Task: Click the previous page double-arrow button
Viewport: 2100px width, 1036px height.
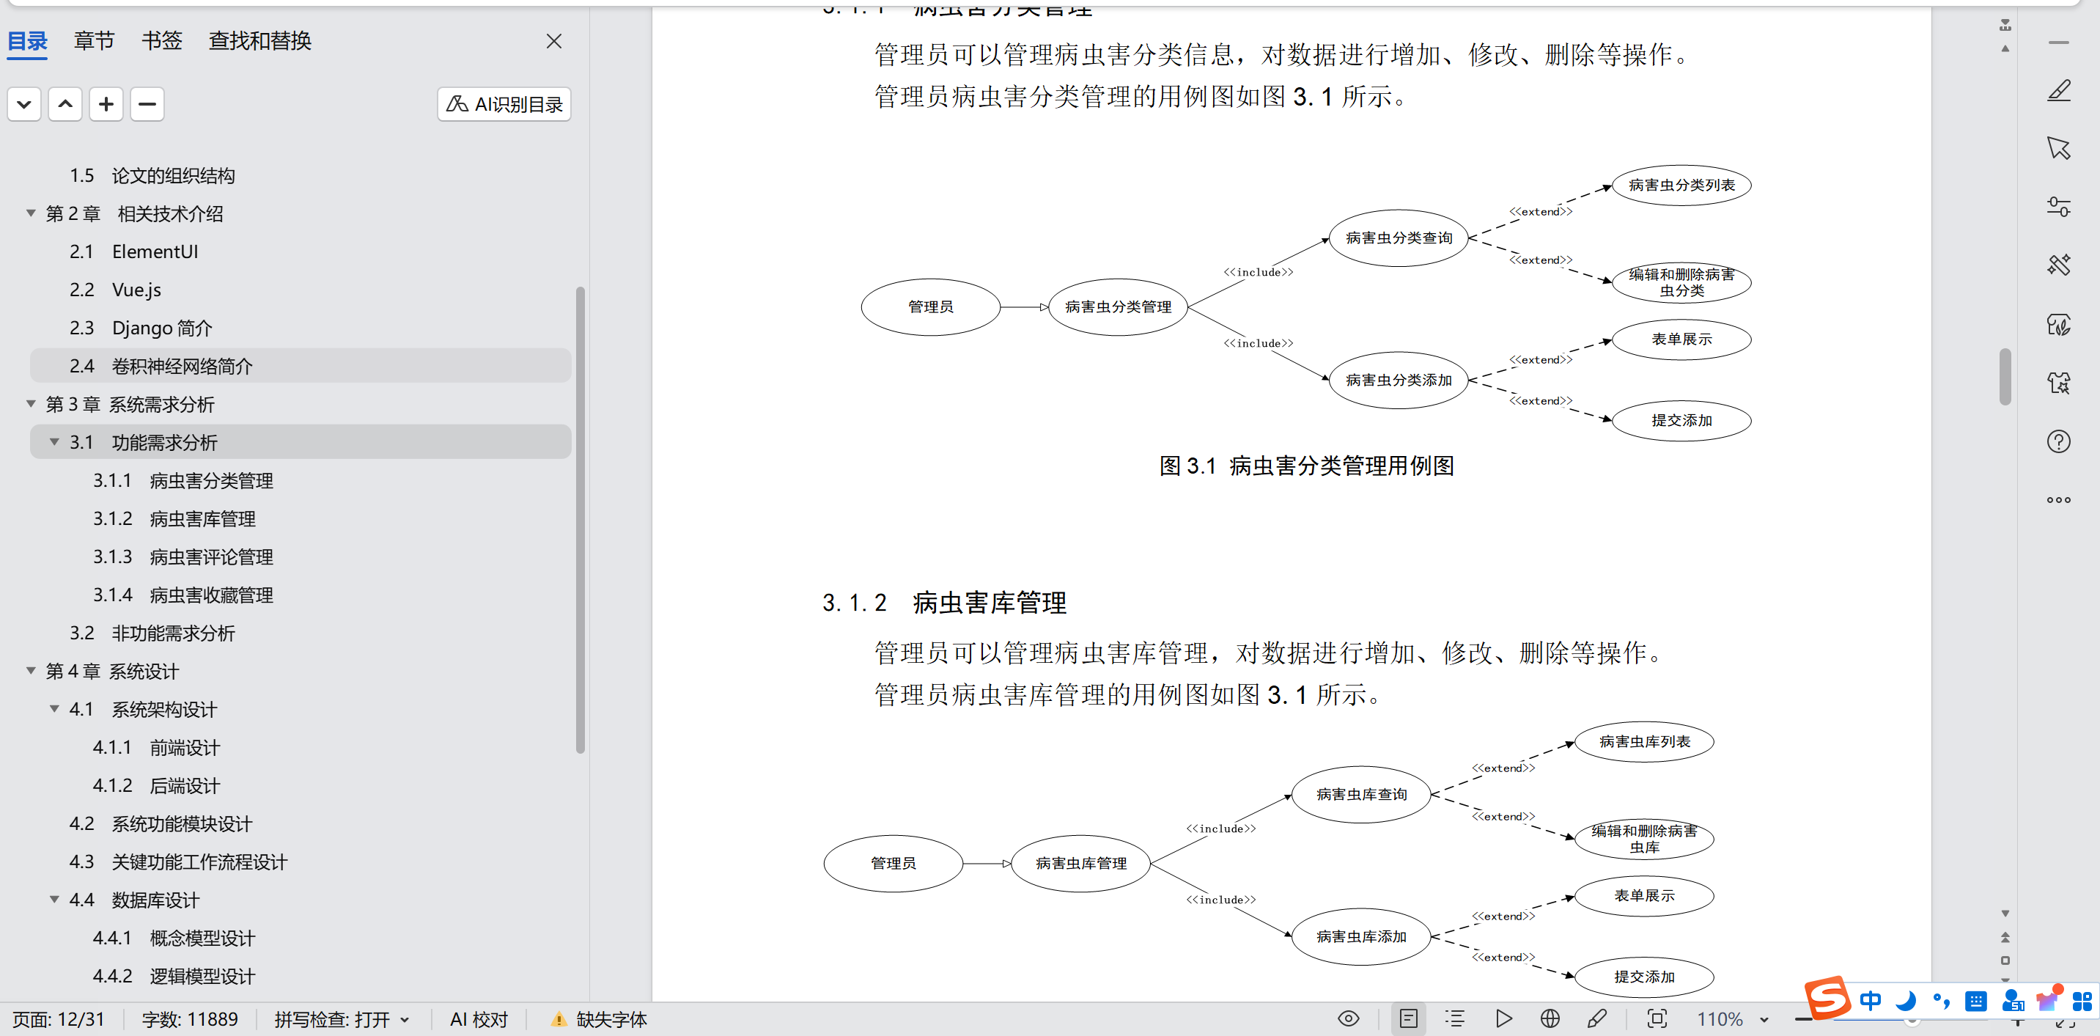Action: coord(2005,937)
